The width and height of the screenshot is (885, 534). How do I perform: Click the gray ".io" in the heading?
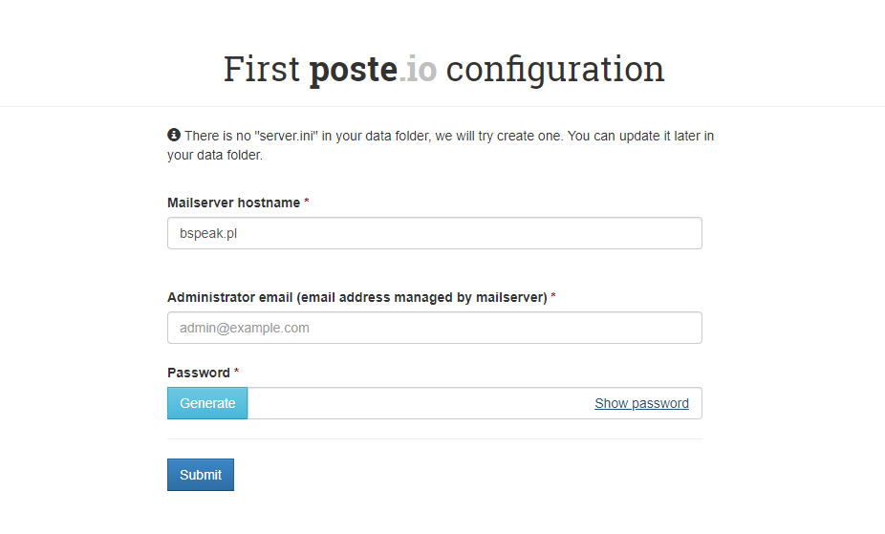[418, 70]
